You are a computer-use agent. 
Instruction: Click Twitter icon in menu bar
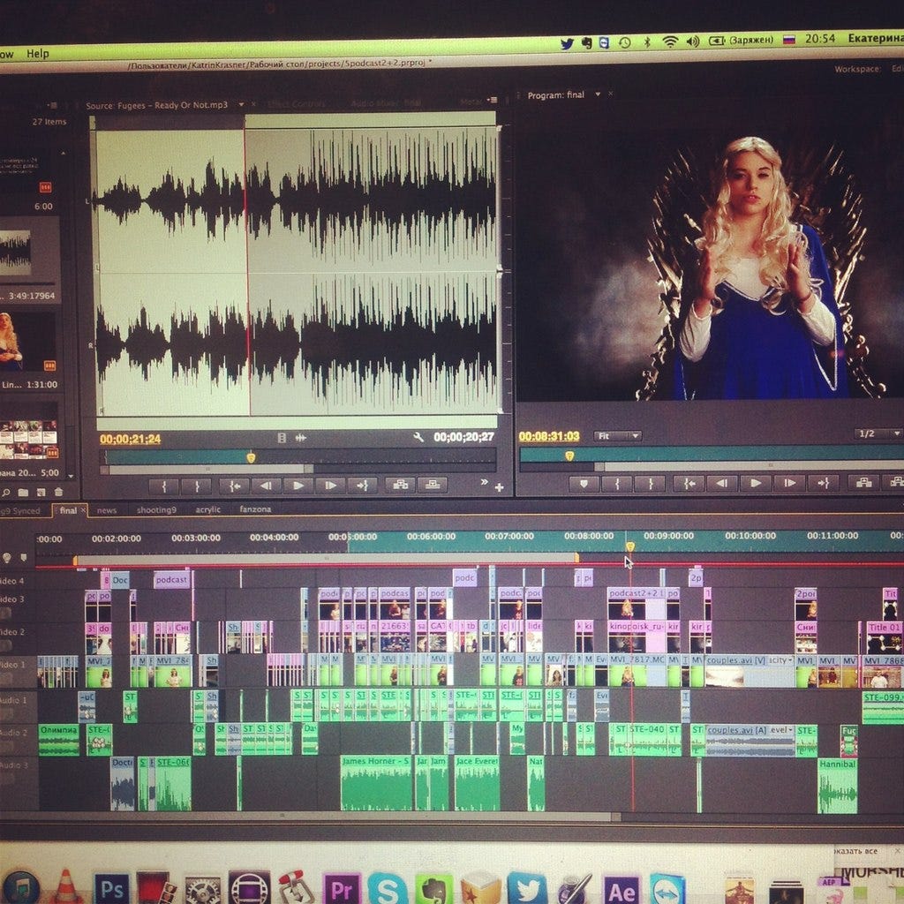pyautogui.click(x=567, y=44)
